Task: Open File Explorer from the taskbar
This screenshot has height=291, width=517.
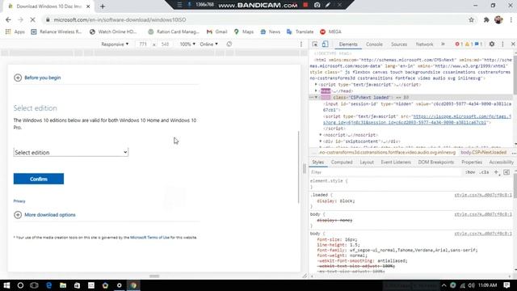Action: tap(63, 285)
